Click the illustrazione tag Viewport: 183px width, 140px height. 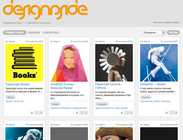[66, 108]
